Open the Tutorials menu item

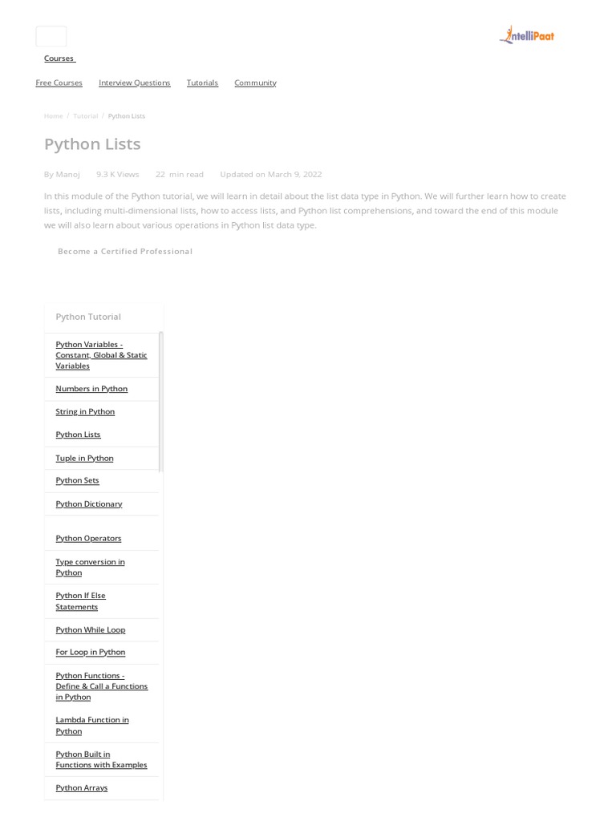point(202,83)
